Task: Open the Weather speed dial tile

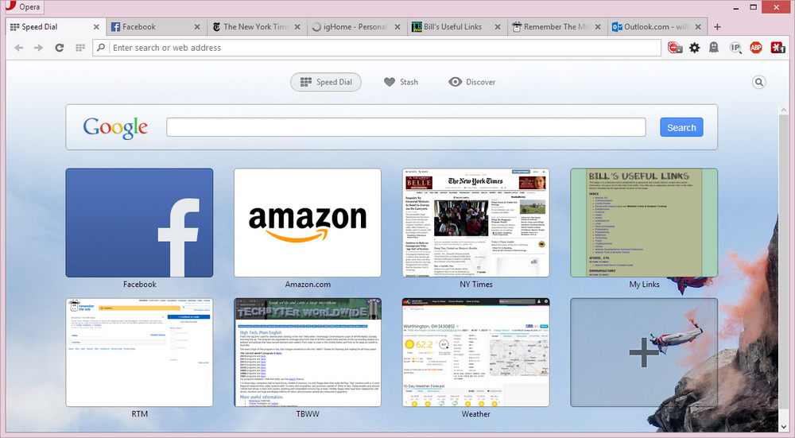Action: [x=476, y=352]
